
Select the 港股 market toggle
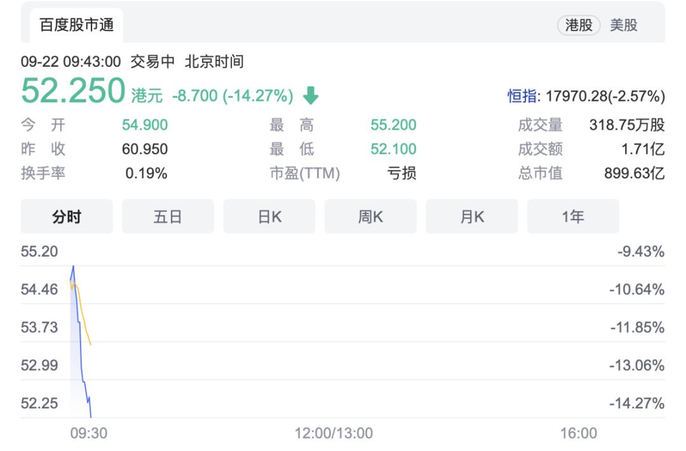pos(579,25)
